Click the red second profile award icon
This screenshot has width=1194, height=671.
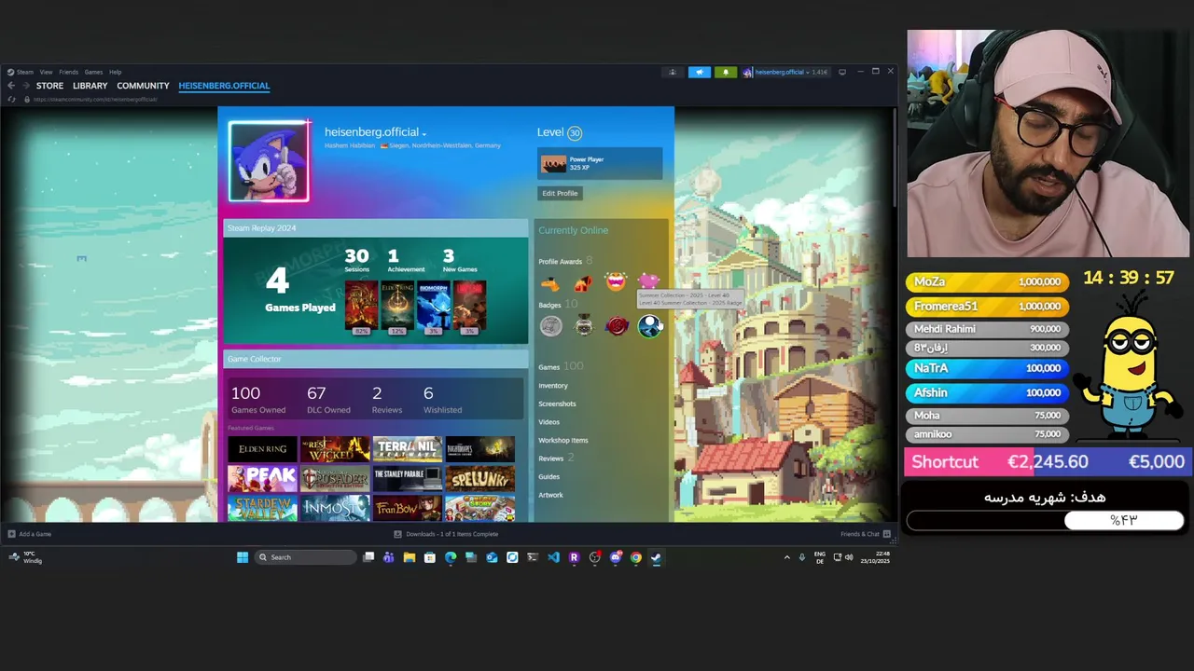click(x=583, y=283)
